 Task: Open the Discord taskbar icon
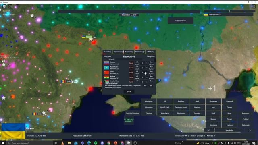[x=102, y=143]
